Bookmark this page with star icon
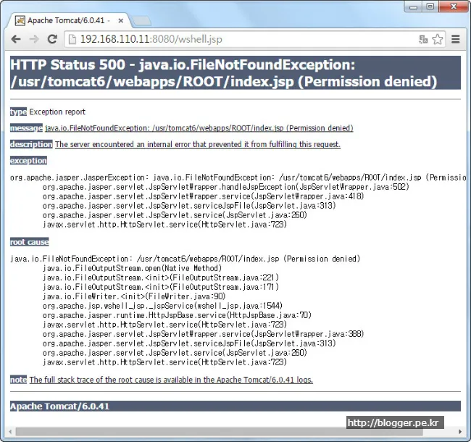Image resolution: width=471 pixels, height=442 pixels. 438,39
